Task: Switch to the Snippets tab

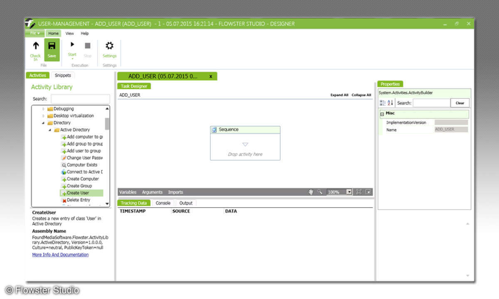Action: pos(63,75)
